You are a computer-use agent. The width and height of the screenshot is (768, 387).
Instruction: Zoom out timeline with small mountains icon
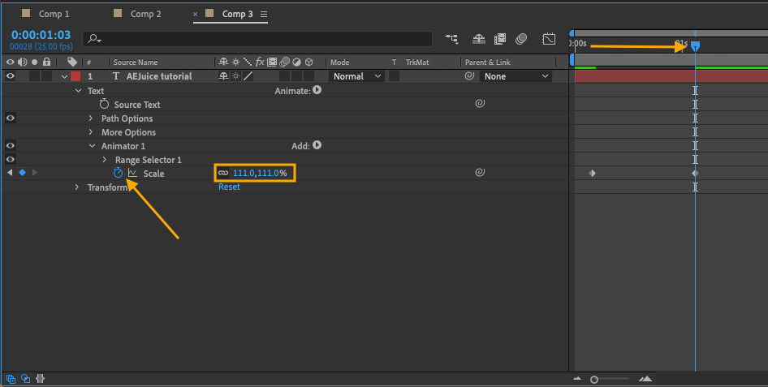pyautogui.click(x=577, y=379)
